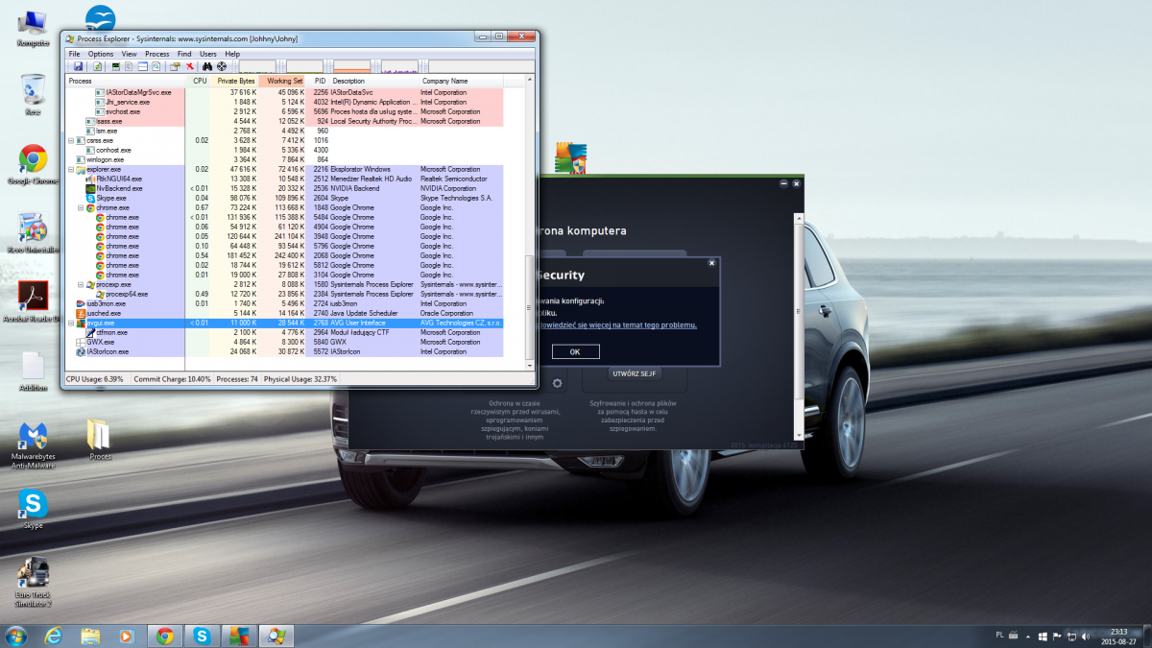Click the Refresh Now toolbar icon
This screenshot has height=648, width=1152.
click(x=98, y=66)
